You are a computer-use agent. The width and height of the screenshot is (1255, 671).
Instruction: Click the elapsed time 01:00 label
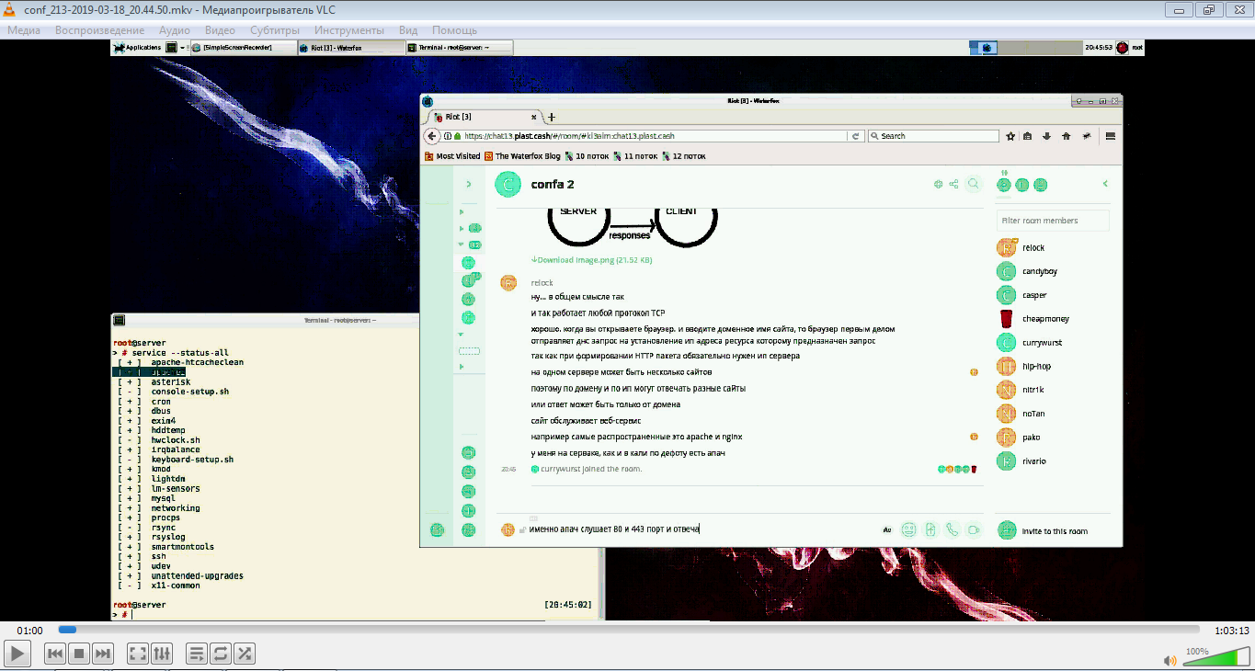[29, 631]
